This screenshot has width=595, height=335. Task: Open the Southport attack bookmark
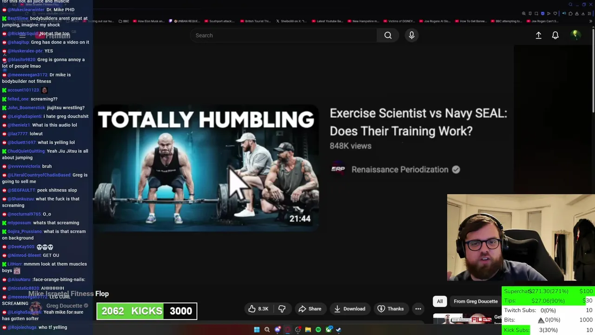pos(219,21)
